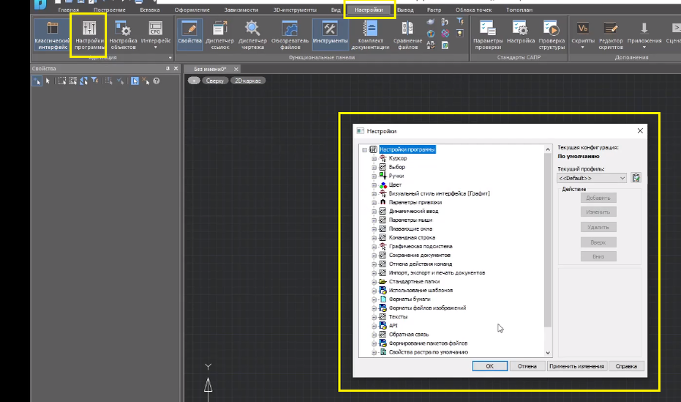681x402 pixels.
Task: Run Проверка структуры
Action: pos(552,34)
